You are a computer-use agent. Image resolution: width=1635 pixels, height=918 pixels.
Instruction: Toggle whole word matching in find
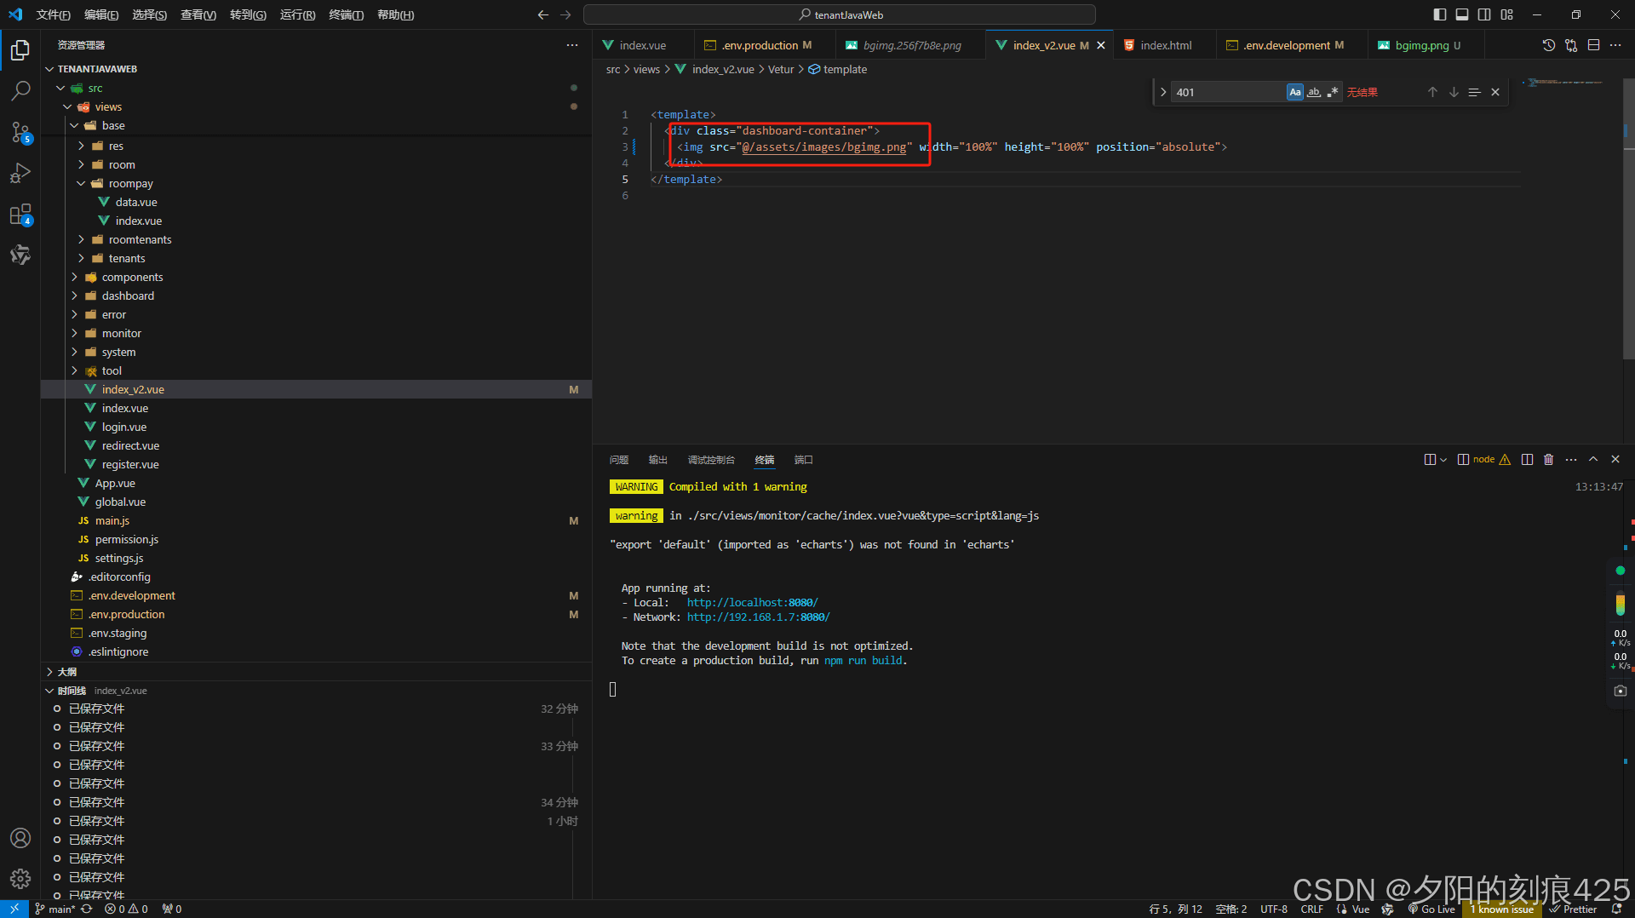(x=1313, y=92)
